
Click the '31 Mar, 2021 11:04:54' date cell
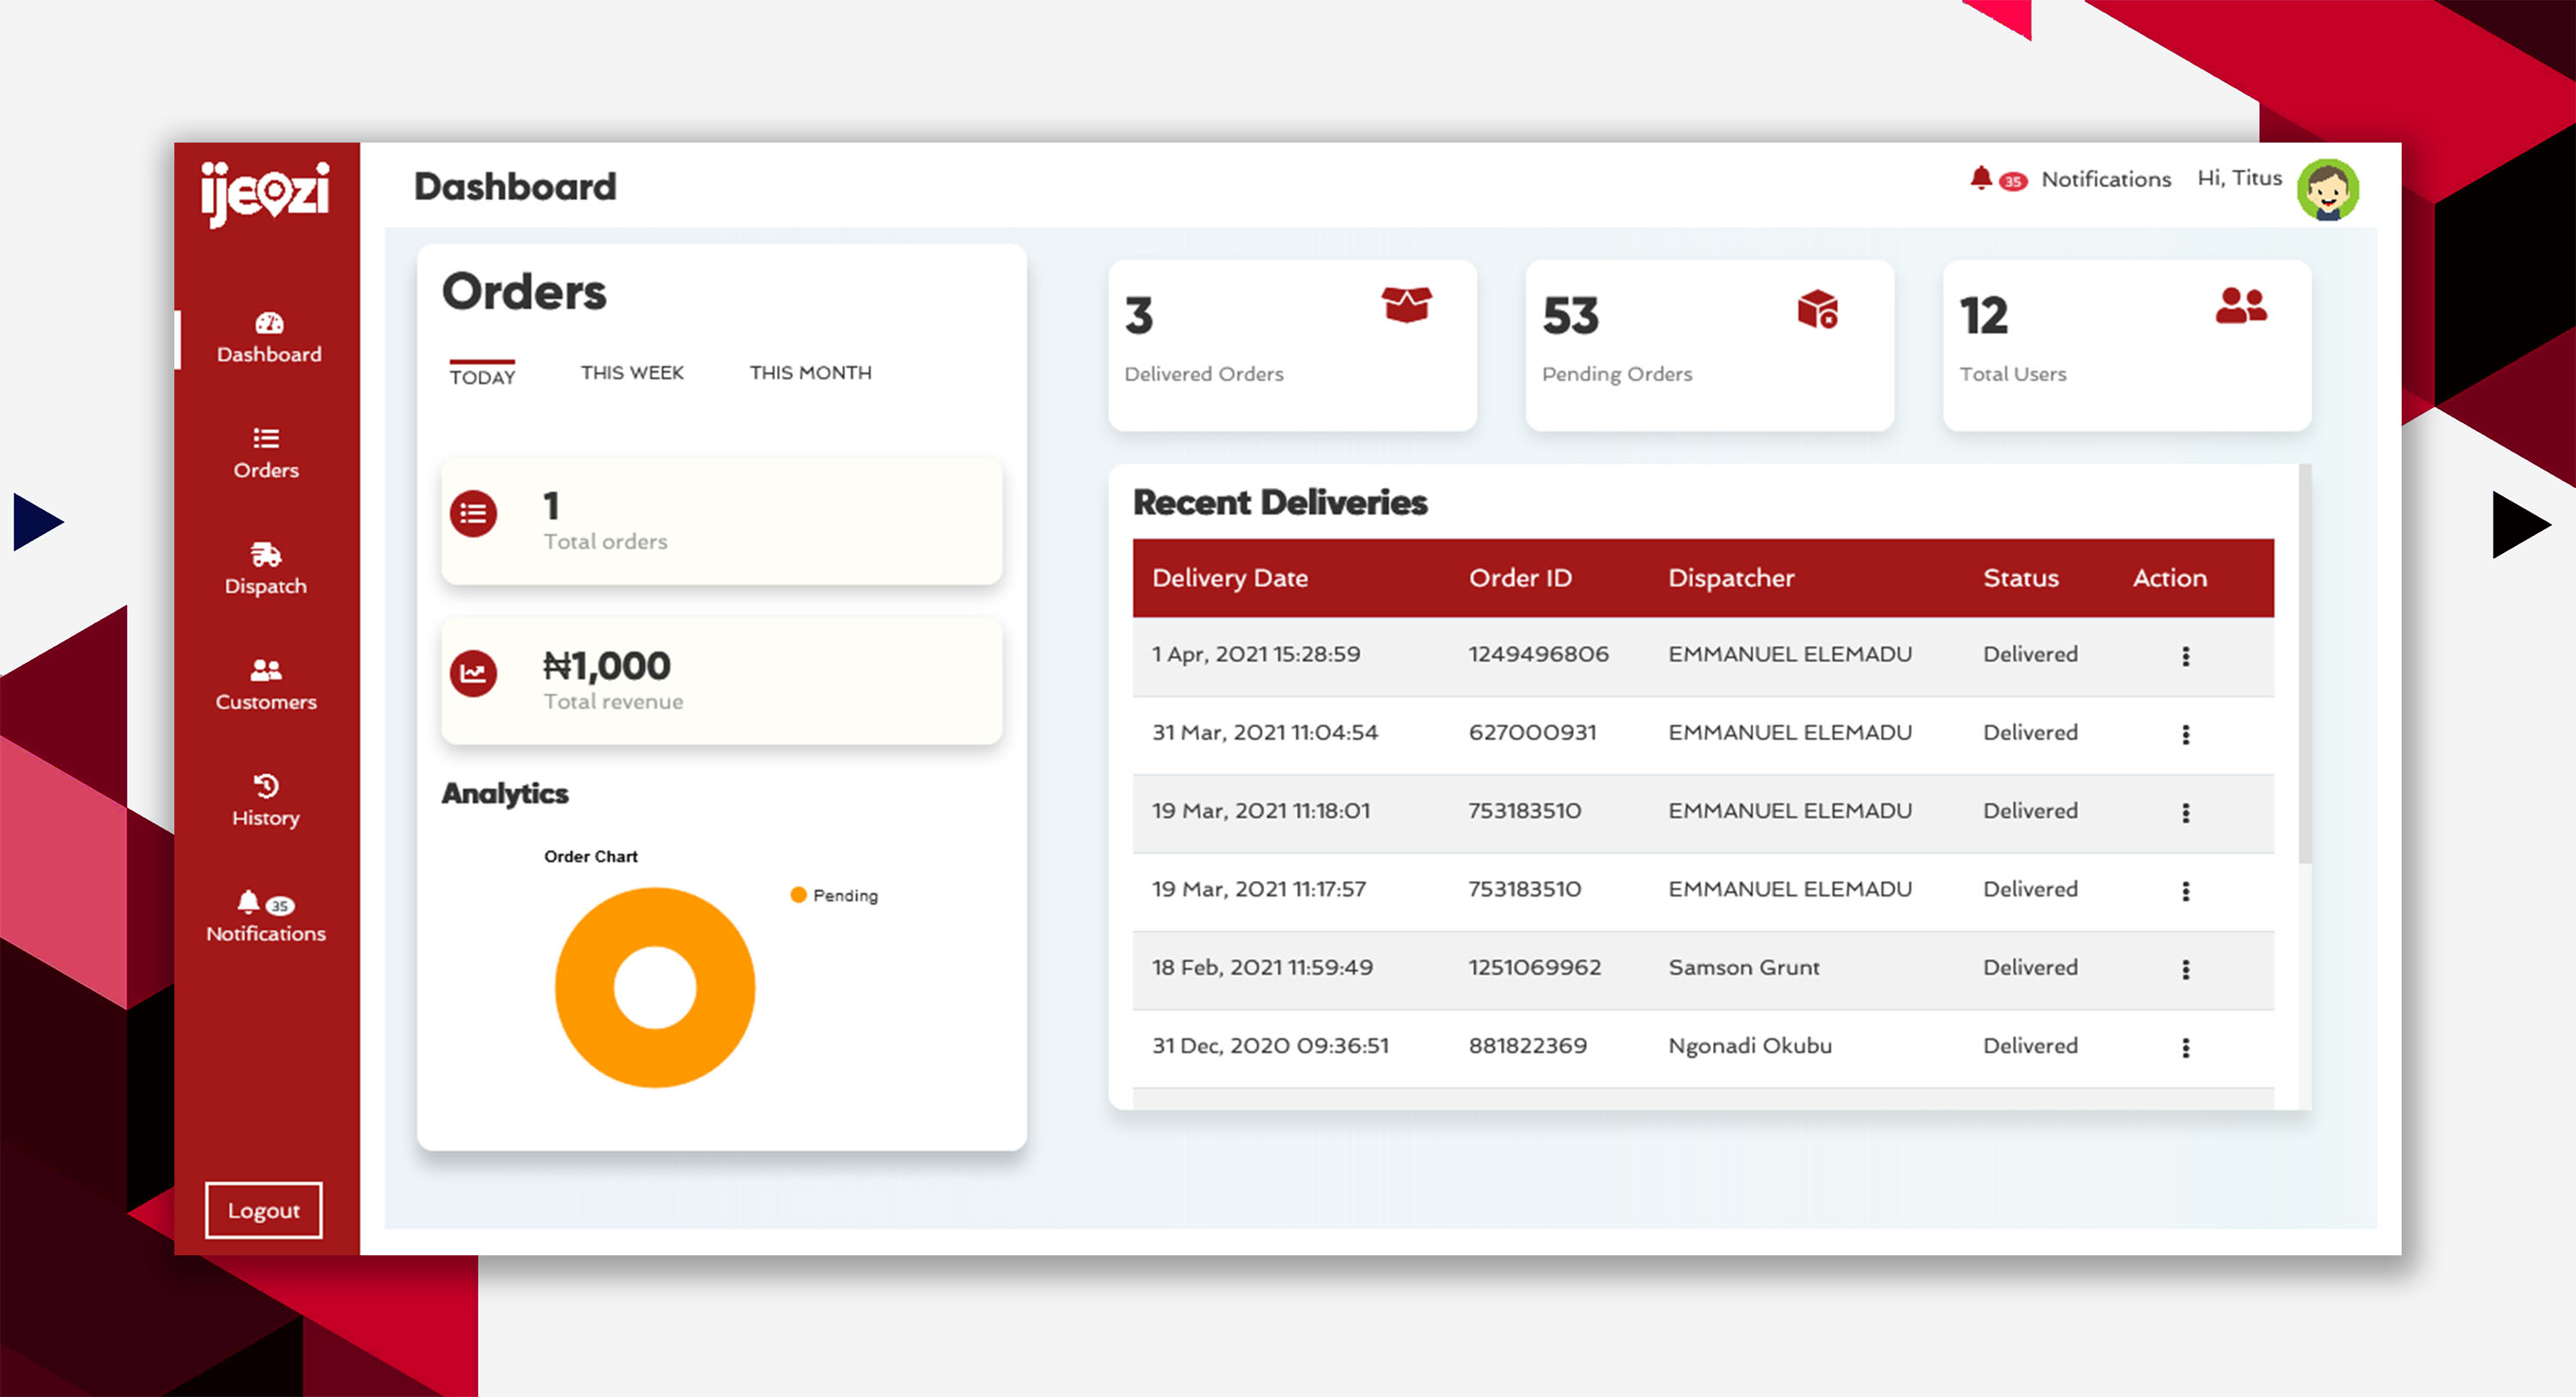(x=1265, y=732)
